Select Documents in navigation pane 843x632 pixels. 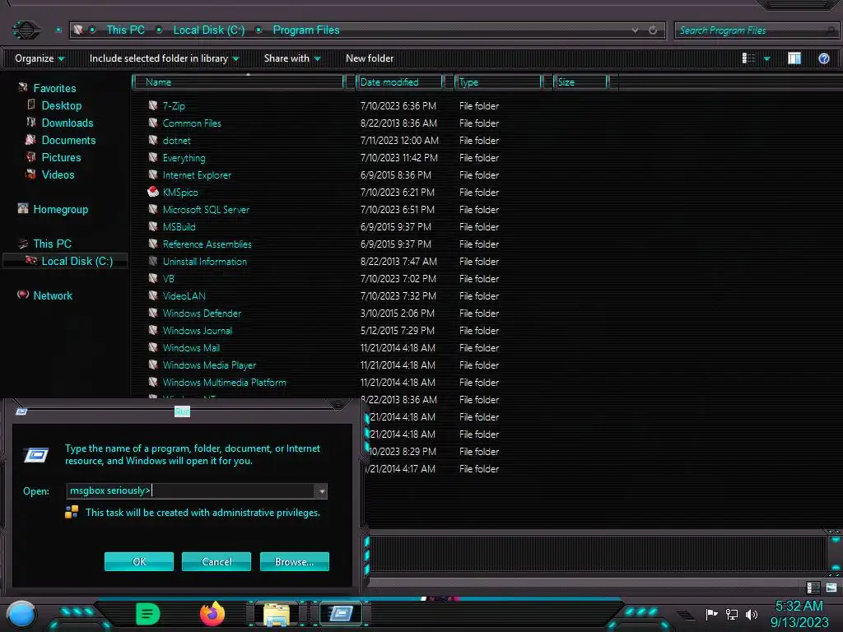[68, 140]
